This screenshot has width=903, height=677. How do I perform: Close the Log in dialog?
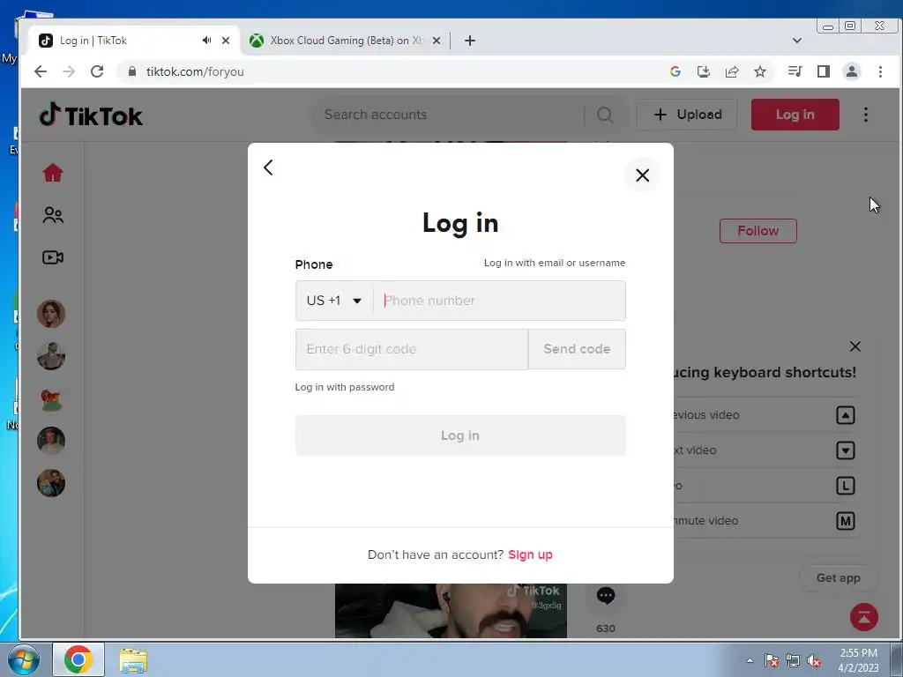click(642, 175)
